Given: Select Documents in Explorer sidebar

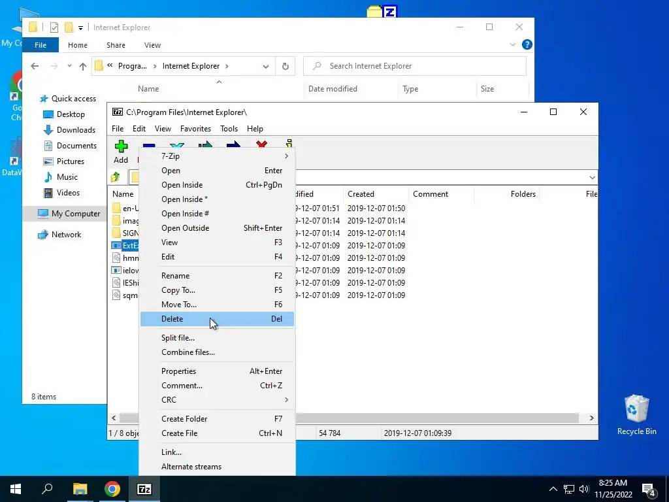Looking at the screenshot, I should point(76,146).
